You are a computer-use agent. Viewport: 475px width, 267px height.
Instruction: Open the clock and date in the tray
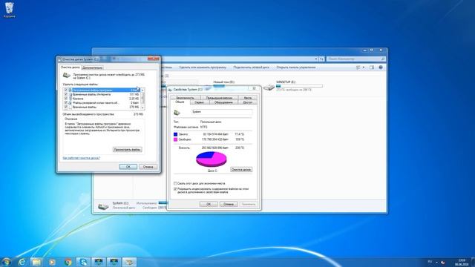pyautogui.click(x=462, y=262)
